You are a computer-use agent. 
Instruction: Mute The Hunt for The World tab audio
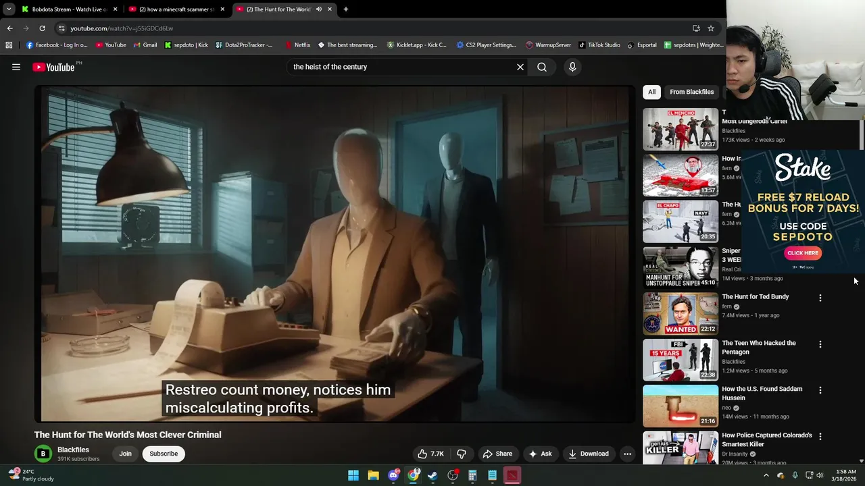[x=318, y=9]
